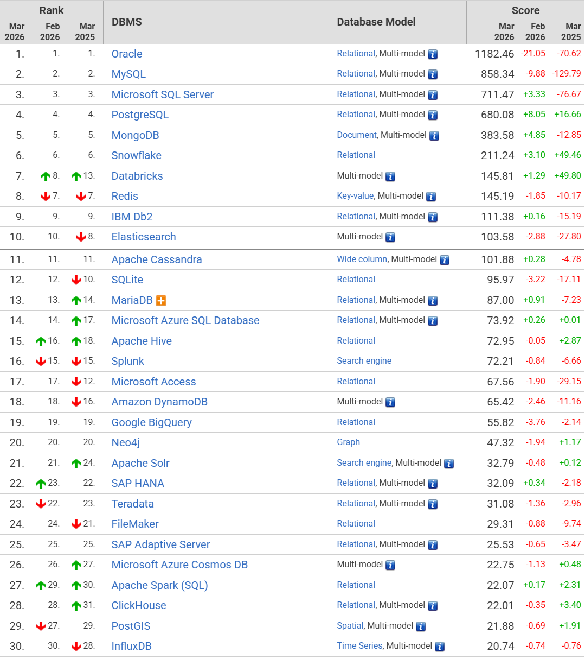Viewport: 585px width, 659px height.
Task: Click the info icon in Amazon DynamoDB's row
Action: point(390,402)
